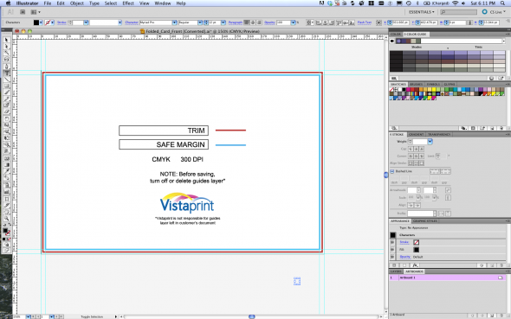This screenshot has height=319, width=511.
Task: Select the Zoom tool
Action: [7, 218]
